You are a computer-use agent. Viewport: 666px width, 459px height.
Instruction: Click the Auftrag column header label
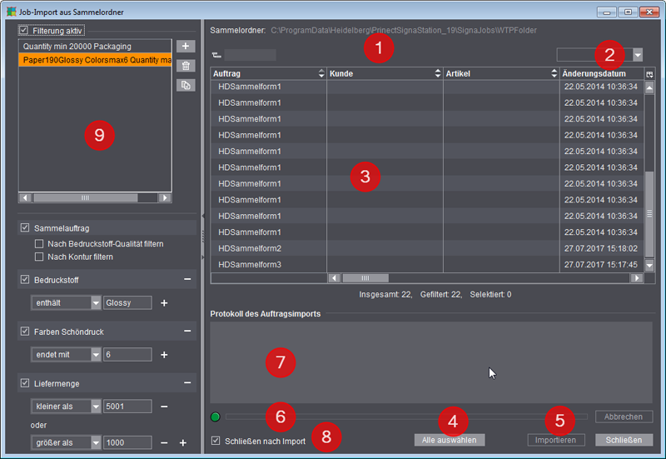(226, 73)
